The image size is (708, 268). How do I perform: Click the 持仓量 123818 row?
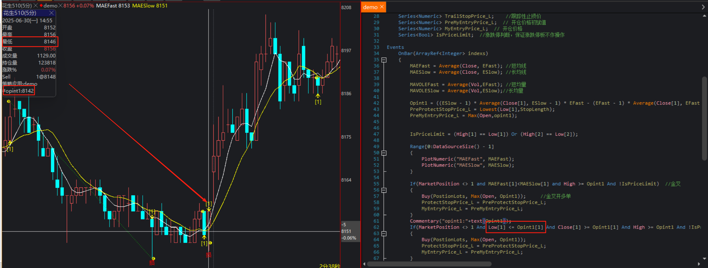tap(29, 63)
